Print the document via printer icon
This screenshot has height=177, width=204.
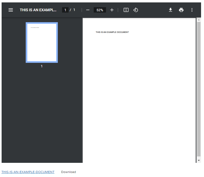coord(181,10)
